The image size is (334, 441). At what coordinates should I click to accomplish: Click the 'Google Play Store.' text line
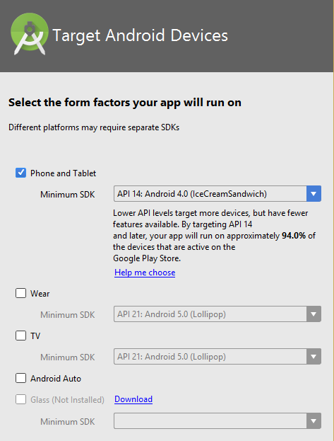click(x=147, y=258)
